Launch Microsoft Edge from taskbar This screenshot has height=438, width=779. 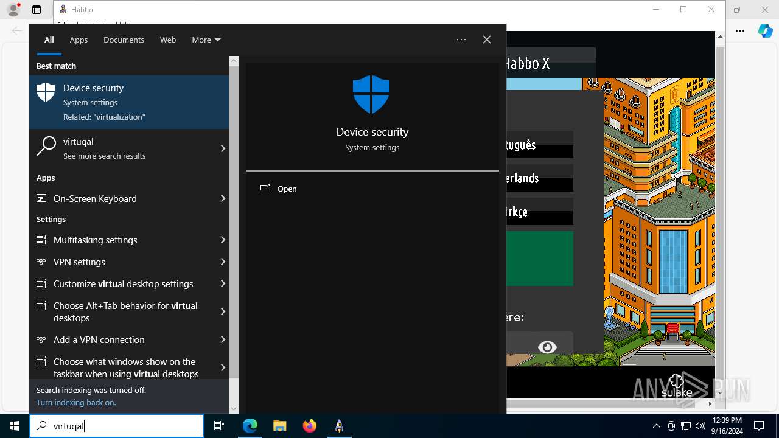[250, 426]
